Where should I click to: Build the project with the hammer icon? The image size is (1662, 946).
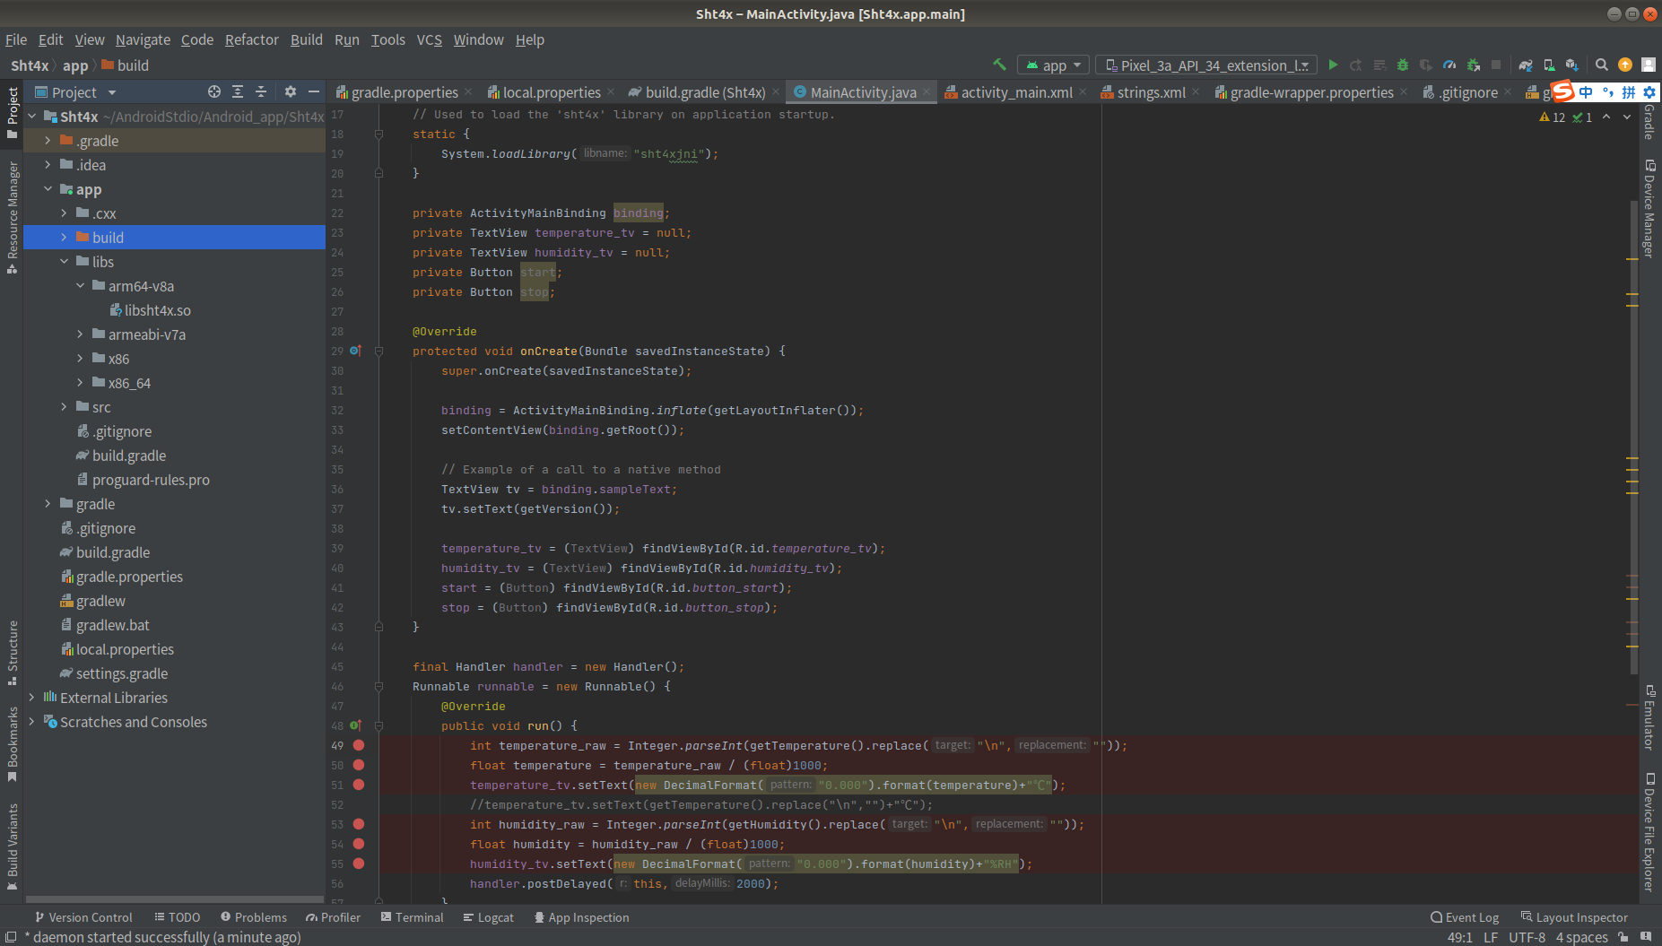click(x=999, y=65)
